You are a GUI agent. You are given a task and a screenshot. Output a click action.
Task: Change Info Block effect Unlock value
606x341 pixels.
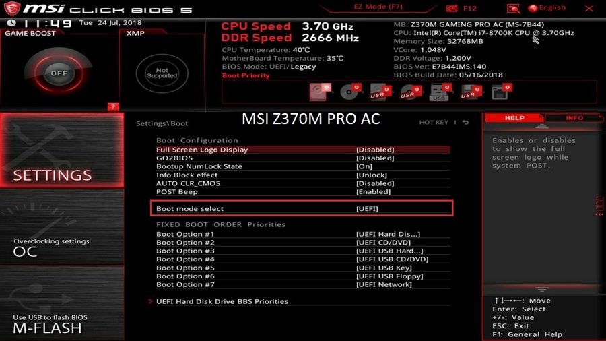click(x=372, y=175)
